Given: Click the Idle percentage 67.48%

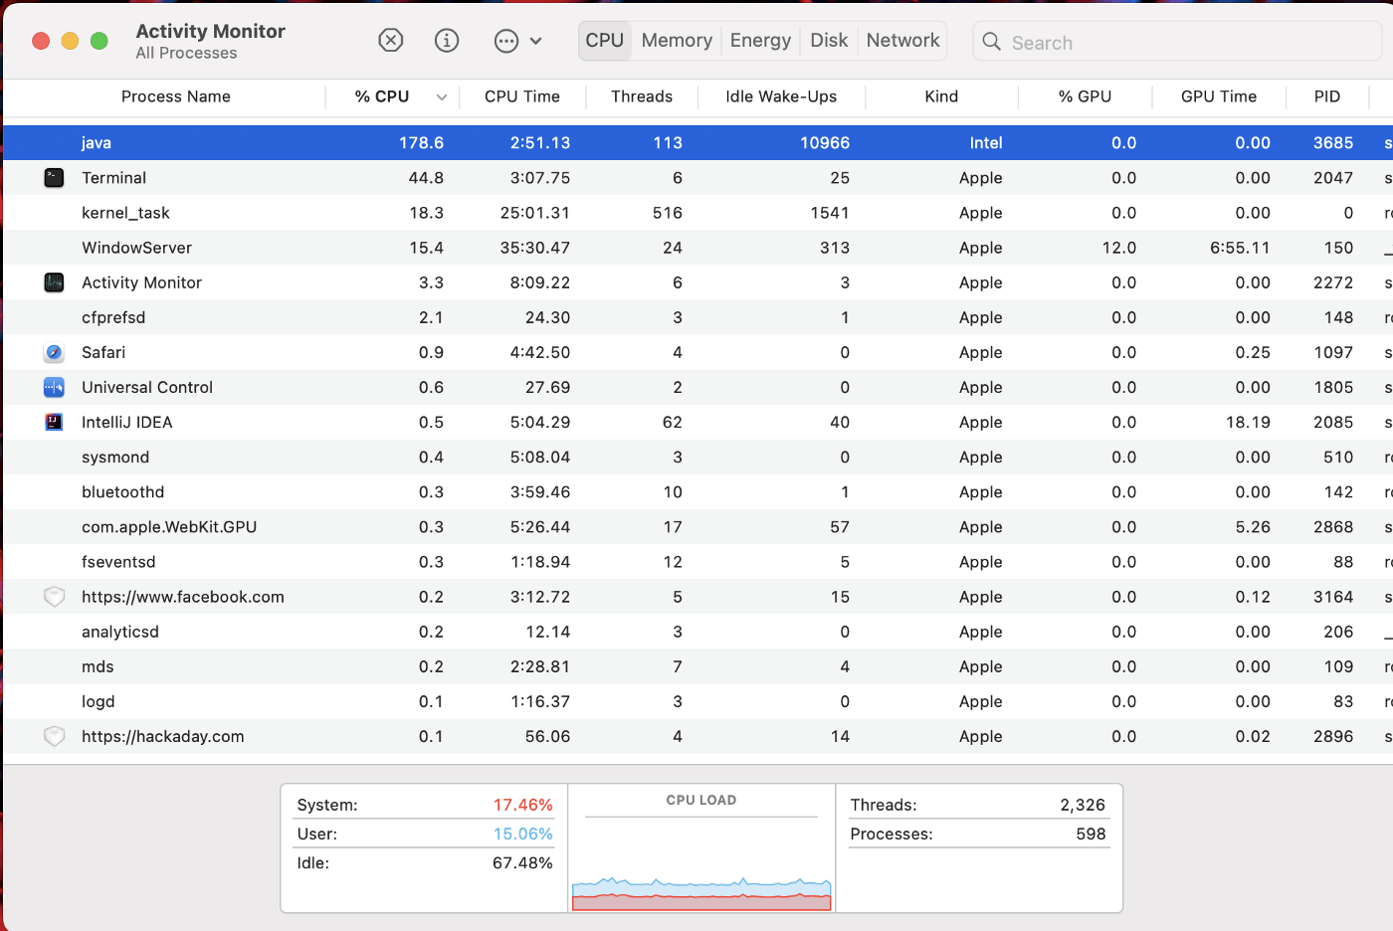Looking at the screenshot, I should coord(522,862).
